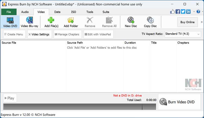Viewport: 204px width, 118px height.
Task: Expand the help menu arrow next to the help icon
Action: coord(202,12)
